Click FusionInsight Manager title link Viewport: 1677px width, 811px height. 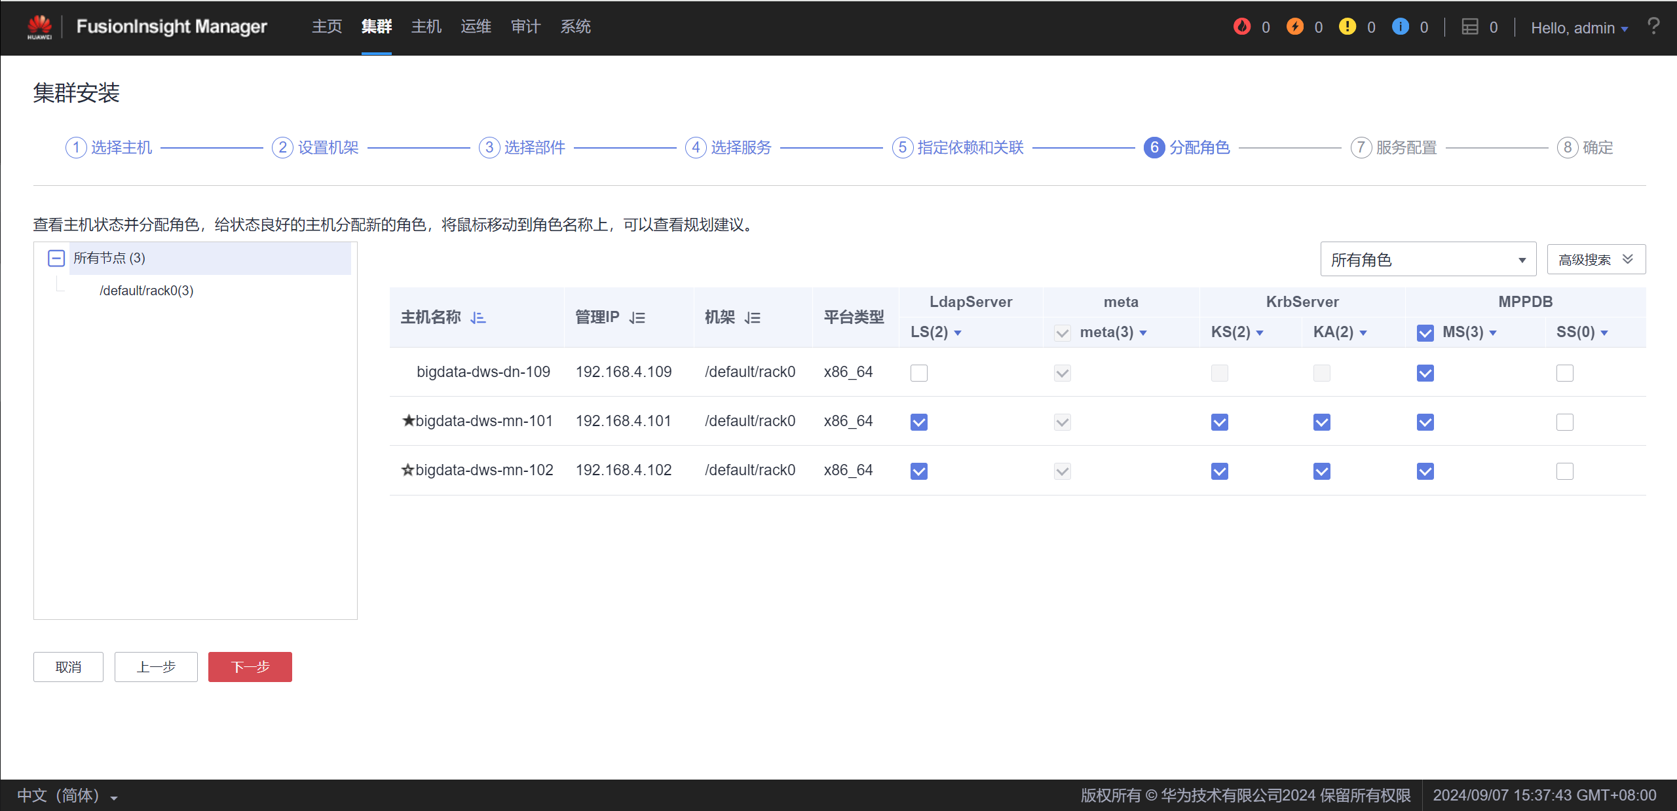[172, 27]
